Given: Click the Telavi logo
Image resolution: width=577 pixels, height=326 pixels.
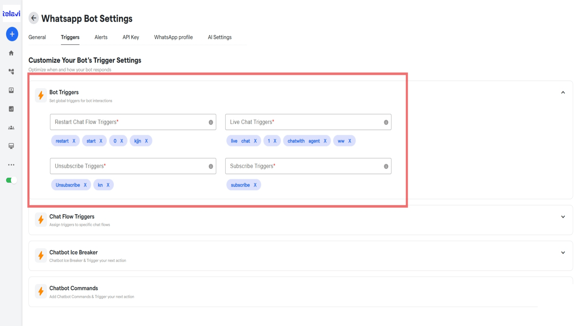Looking at the screenshot, I should pos(12,13).
